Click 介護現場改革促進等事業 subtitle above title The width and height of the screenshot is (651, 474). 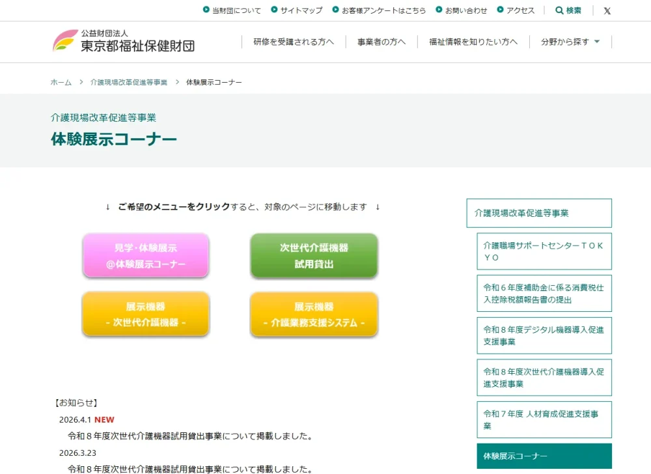[x=104, y=118]
